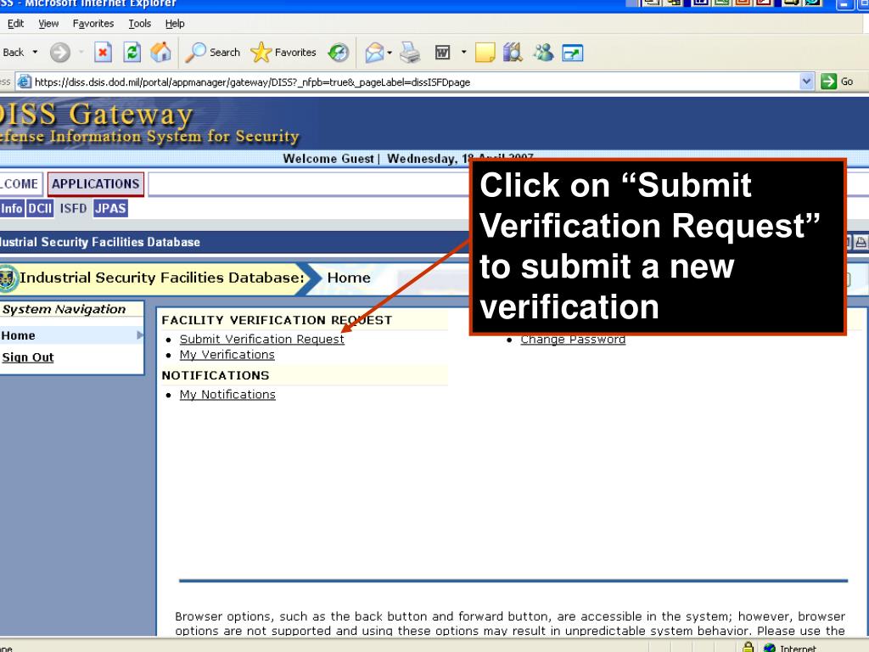Open the Forward history dropdown arrow
This screenshot has height=652, width=869.
pyautogui.click(x=81, y=52)
